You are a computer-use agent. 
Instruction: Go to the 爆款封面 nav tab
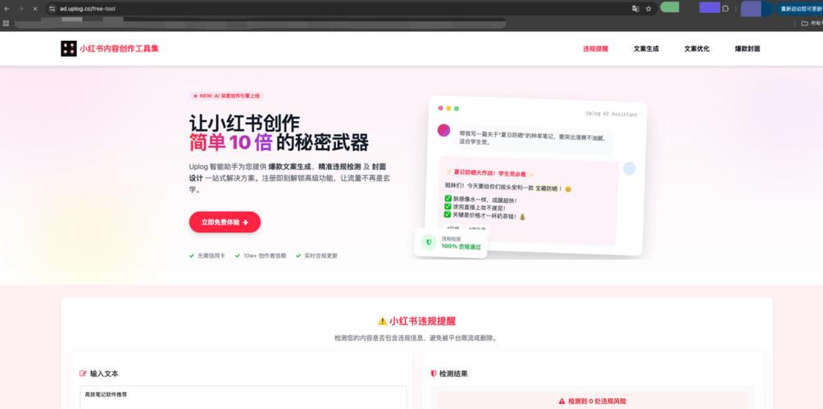pos(748,49)
